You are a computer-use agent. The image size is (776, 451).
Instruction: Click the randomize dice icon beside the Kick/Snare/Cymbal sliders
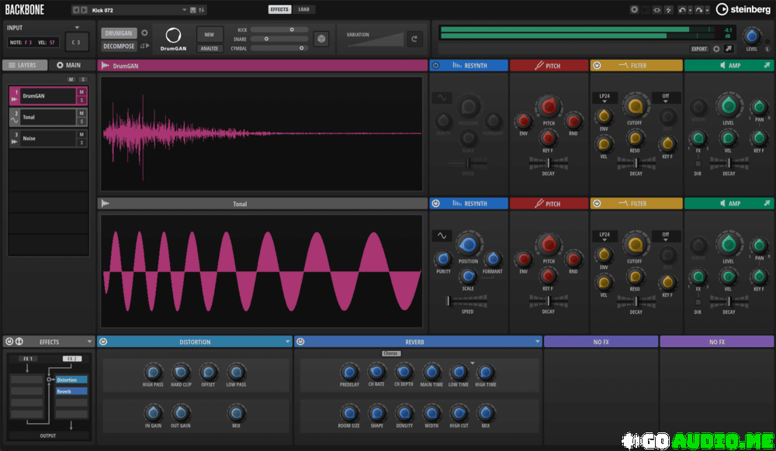[320, 39]
